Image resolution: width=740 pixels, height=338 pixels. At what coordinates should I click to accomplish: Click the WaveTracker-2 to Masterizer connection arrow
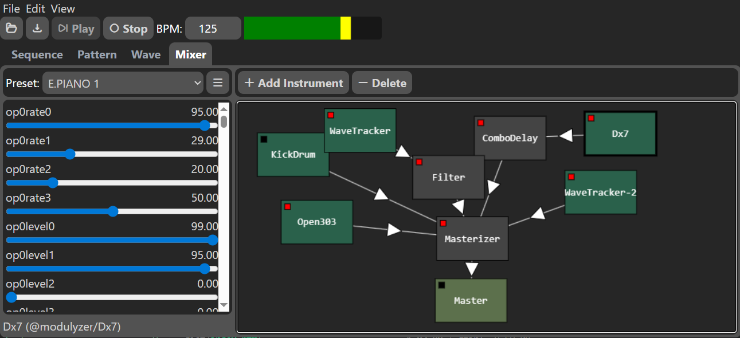538,214
